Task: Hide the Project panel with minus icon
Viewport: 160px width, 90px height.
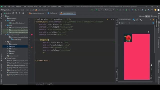Action: [x=26, y=13]
